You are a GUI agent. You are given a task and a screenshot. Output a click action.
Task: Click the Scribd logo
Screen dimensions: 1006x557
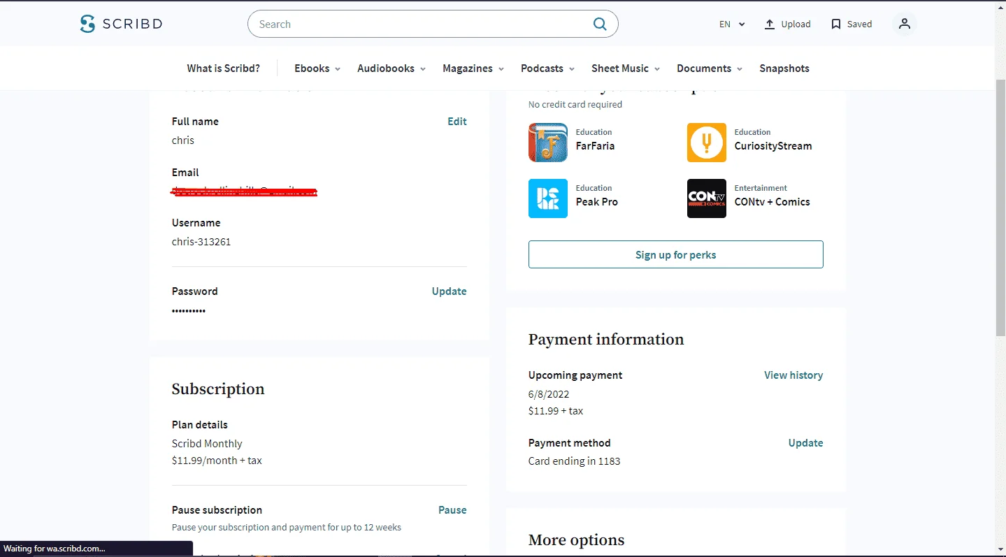pos(121,24)
